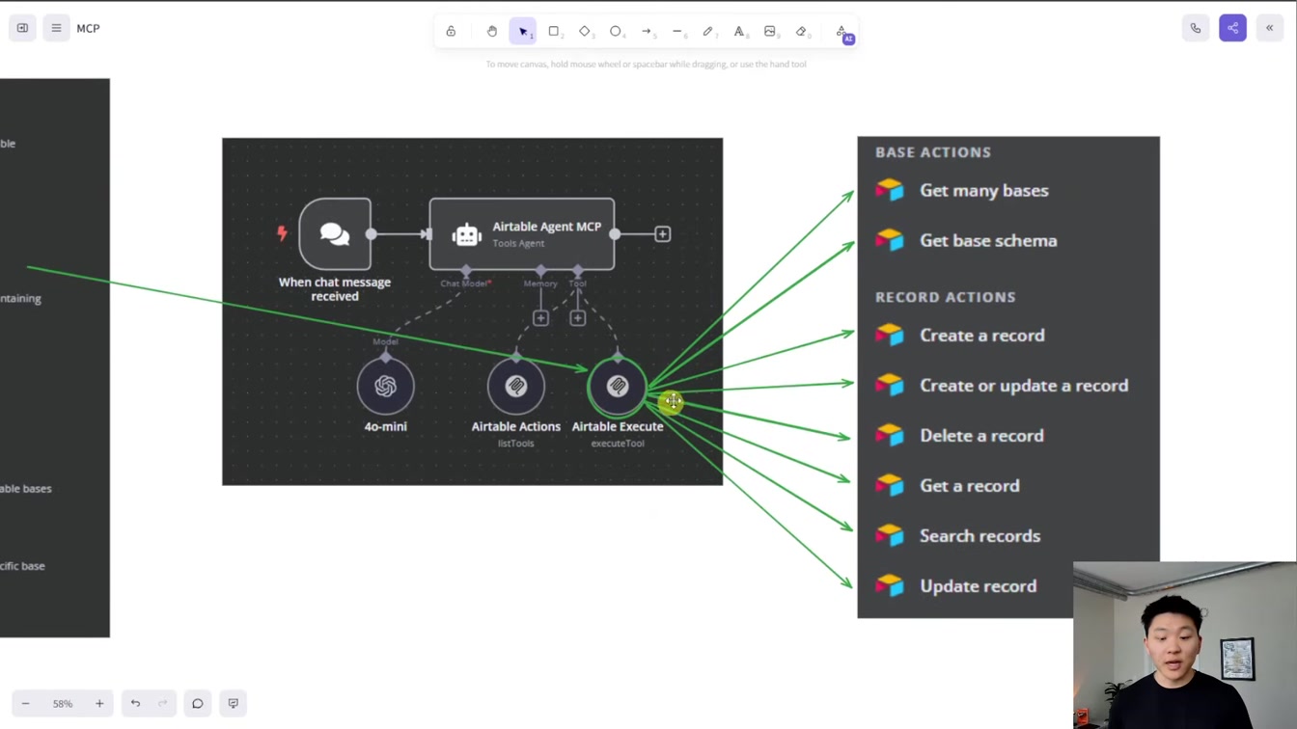
Task: Select the Diamond shape tool
Action: [x=585, y=31]
